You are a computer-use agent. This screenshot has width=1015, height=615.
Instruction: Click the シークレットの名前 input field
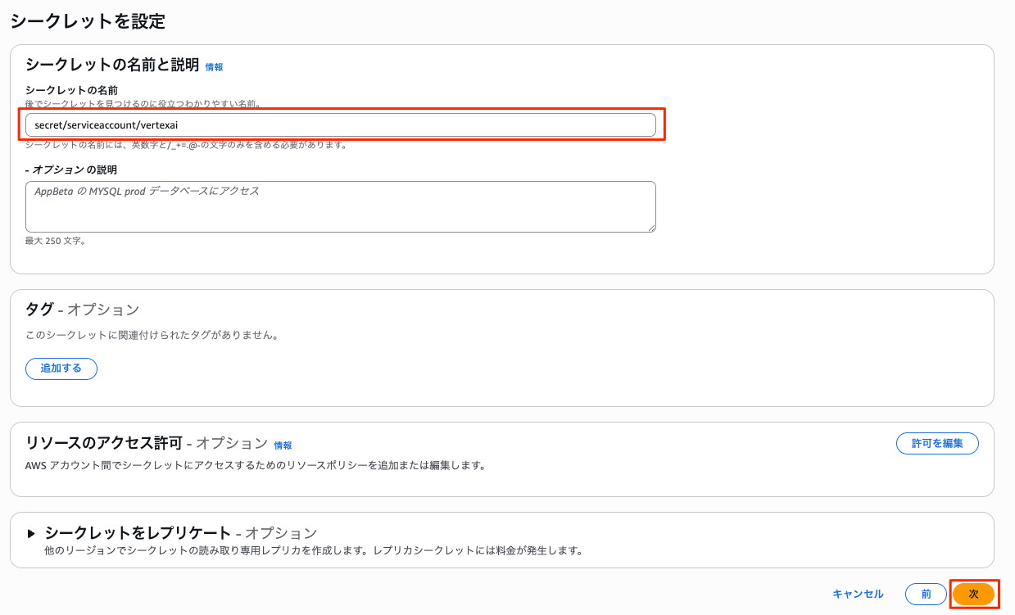pyautogui.click(x=340, y=124)
